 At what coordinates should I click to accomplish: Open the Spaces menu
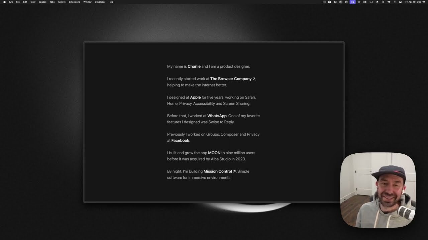point(42,2)
